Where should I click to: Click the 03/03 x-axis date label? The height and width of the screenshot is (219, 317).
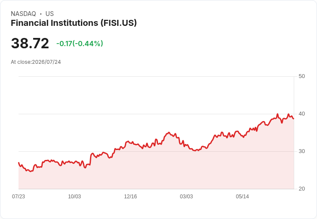point(186,197)
